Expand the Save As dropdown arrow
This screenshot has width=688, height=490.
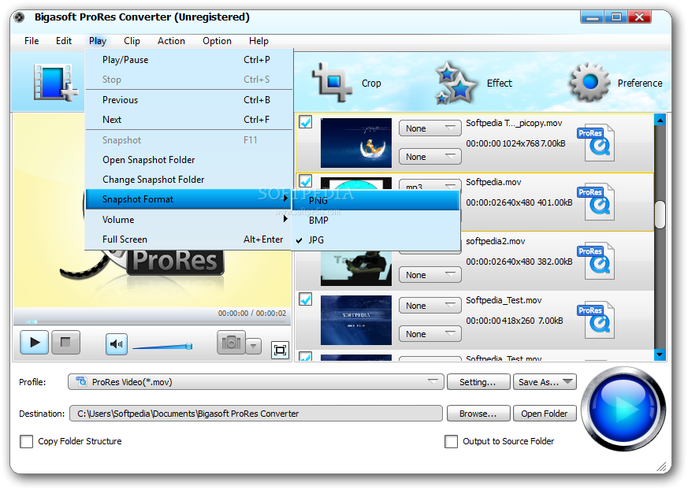tap(567, 381)
